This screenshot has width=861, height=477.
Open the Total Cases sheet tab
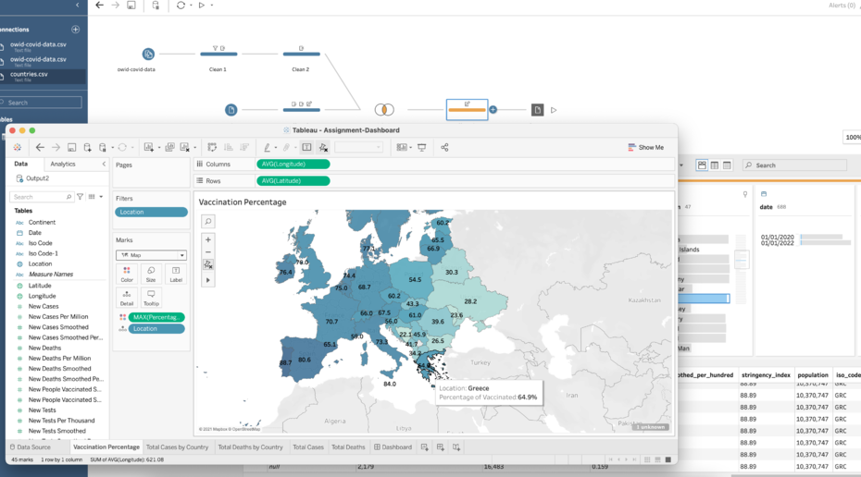tap(308, 446)
